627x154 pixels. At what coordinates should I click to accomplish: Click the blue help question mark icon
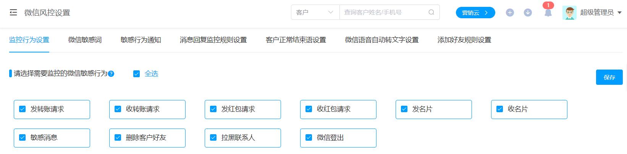(x=111, y=74)
